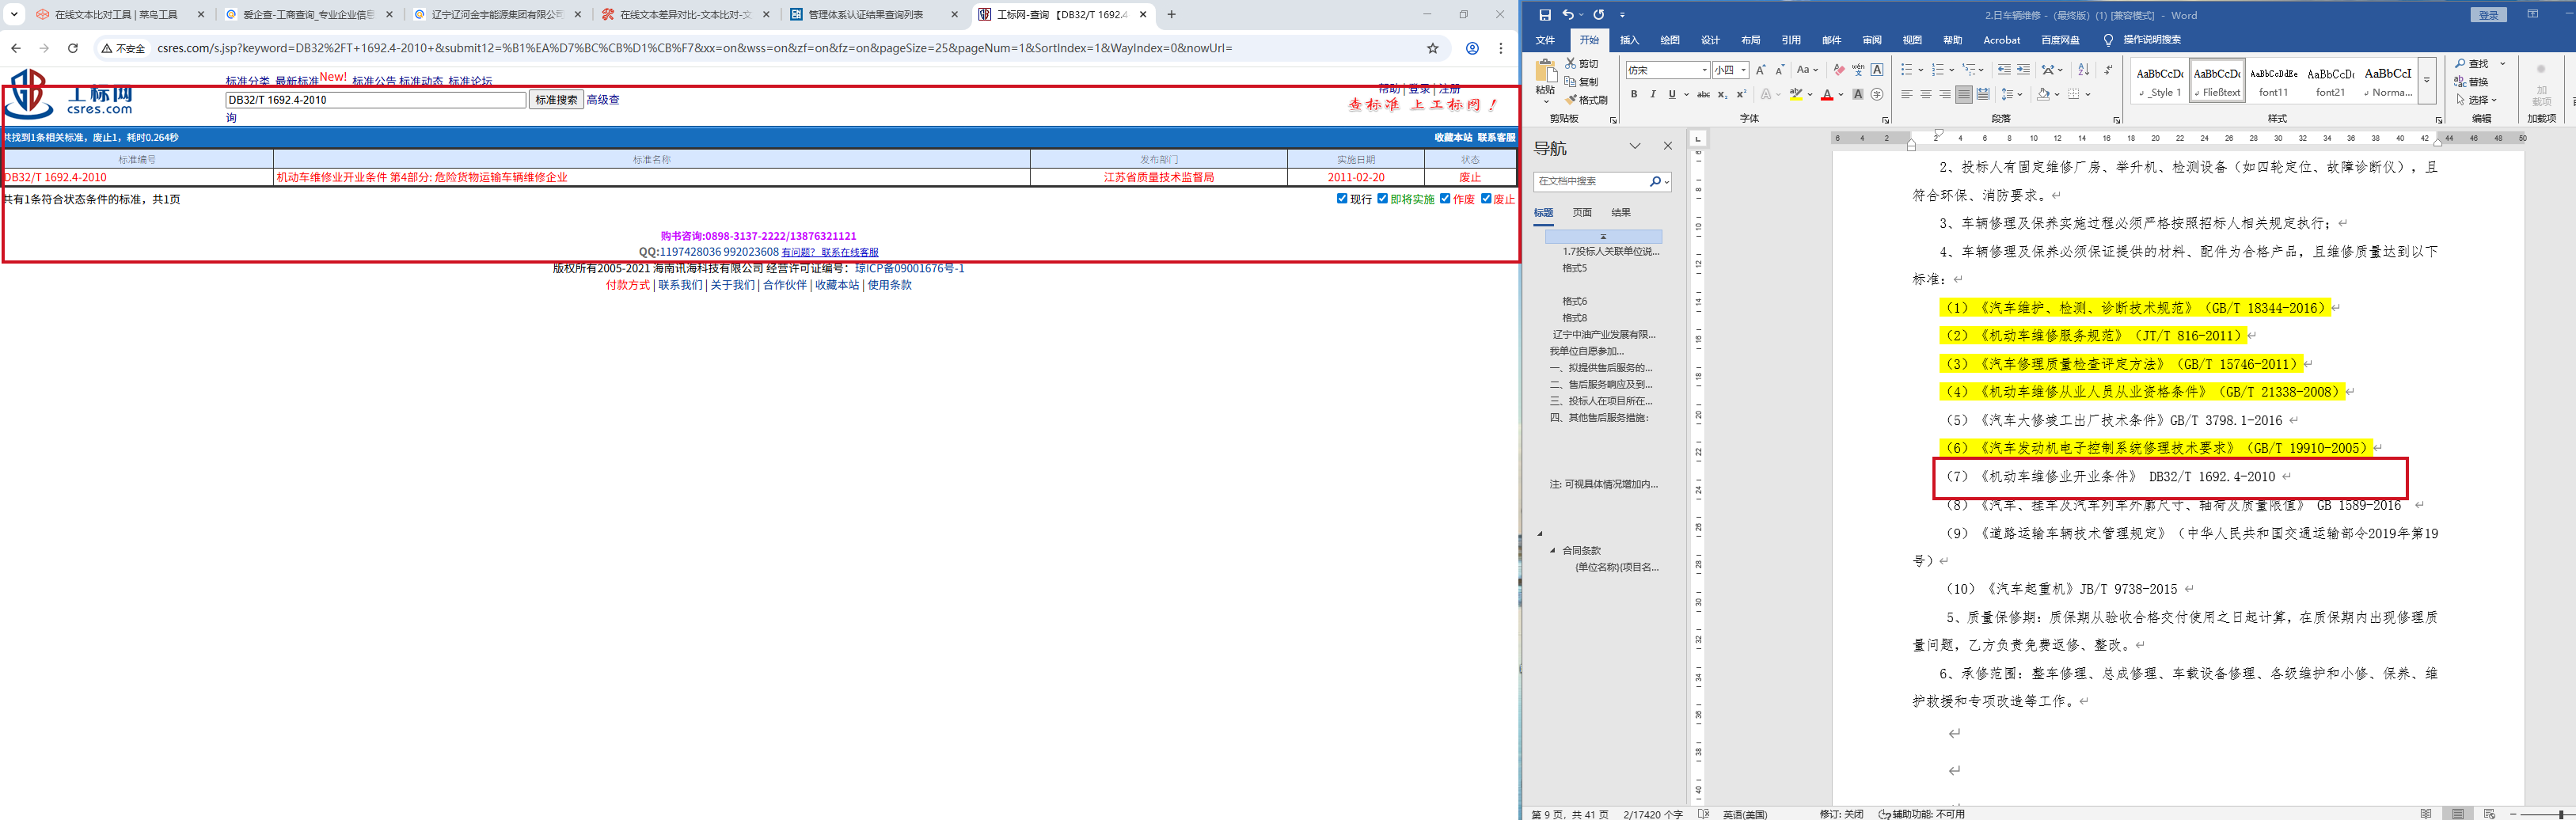Click the search magnifier in navigation pane
Viewport: 2576px width, 820px height.
click(x=1655, y=181)
